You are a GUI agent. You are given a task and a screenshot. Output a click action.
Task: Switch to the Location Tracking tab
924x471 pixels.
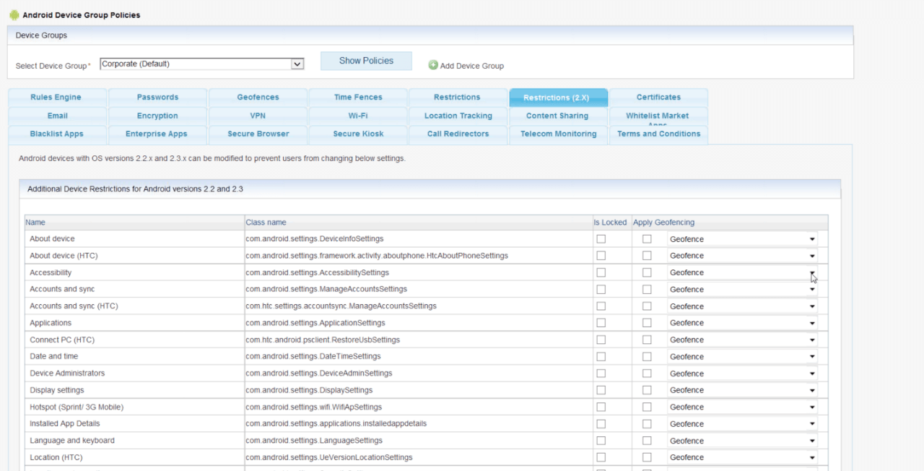tap(458, 116)
